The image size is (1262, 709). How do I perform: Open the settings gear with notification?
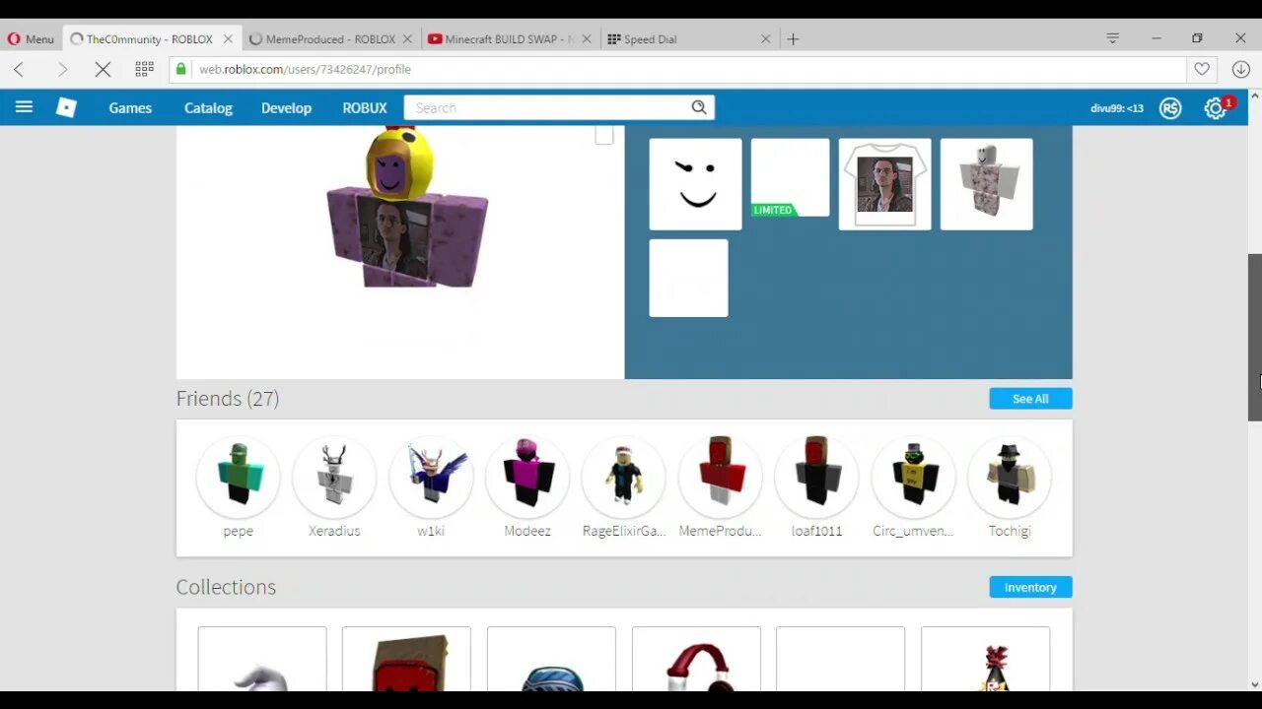tap(1216, 108)
